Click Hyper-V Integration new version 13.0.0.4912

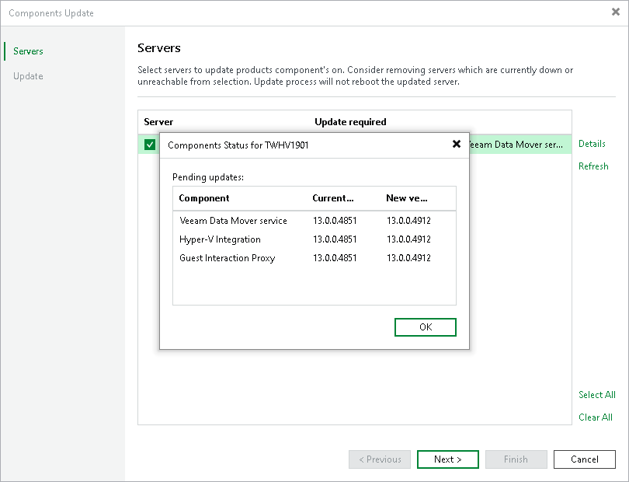[x=408, y=239]
